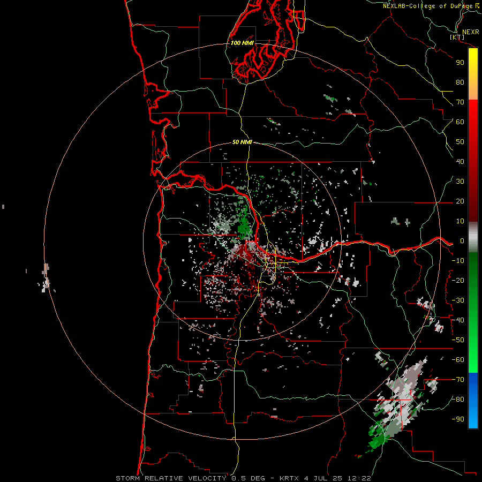Screen dimensions: 482x482
Task: Click the "-80" scale value
Action: [458, 400]
